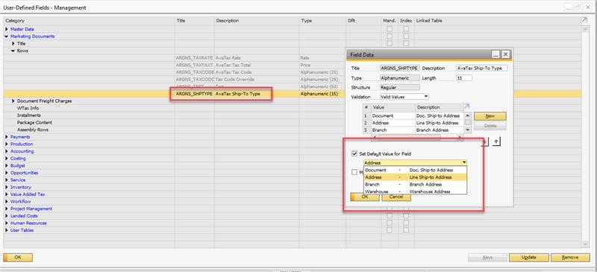
Task: Expand the Opportunities category
Action: coord(7,173)
